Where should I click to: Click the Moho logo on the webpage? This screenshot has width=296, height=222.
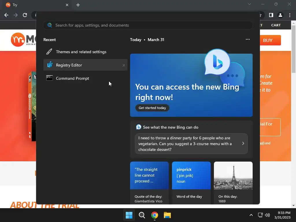click(x=23, y=40)
